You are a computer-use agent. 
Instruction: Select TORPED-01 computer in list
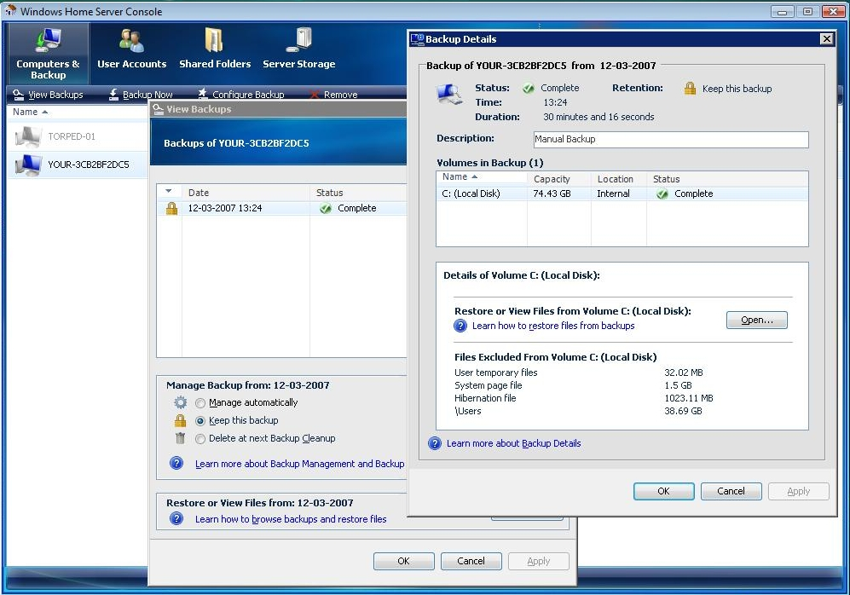[71, 136]
